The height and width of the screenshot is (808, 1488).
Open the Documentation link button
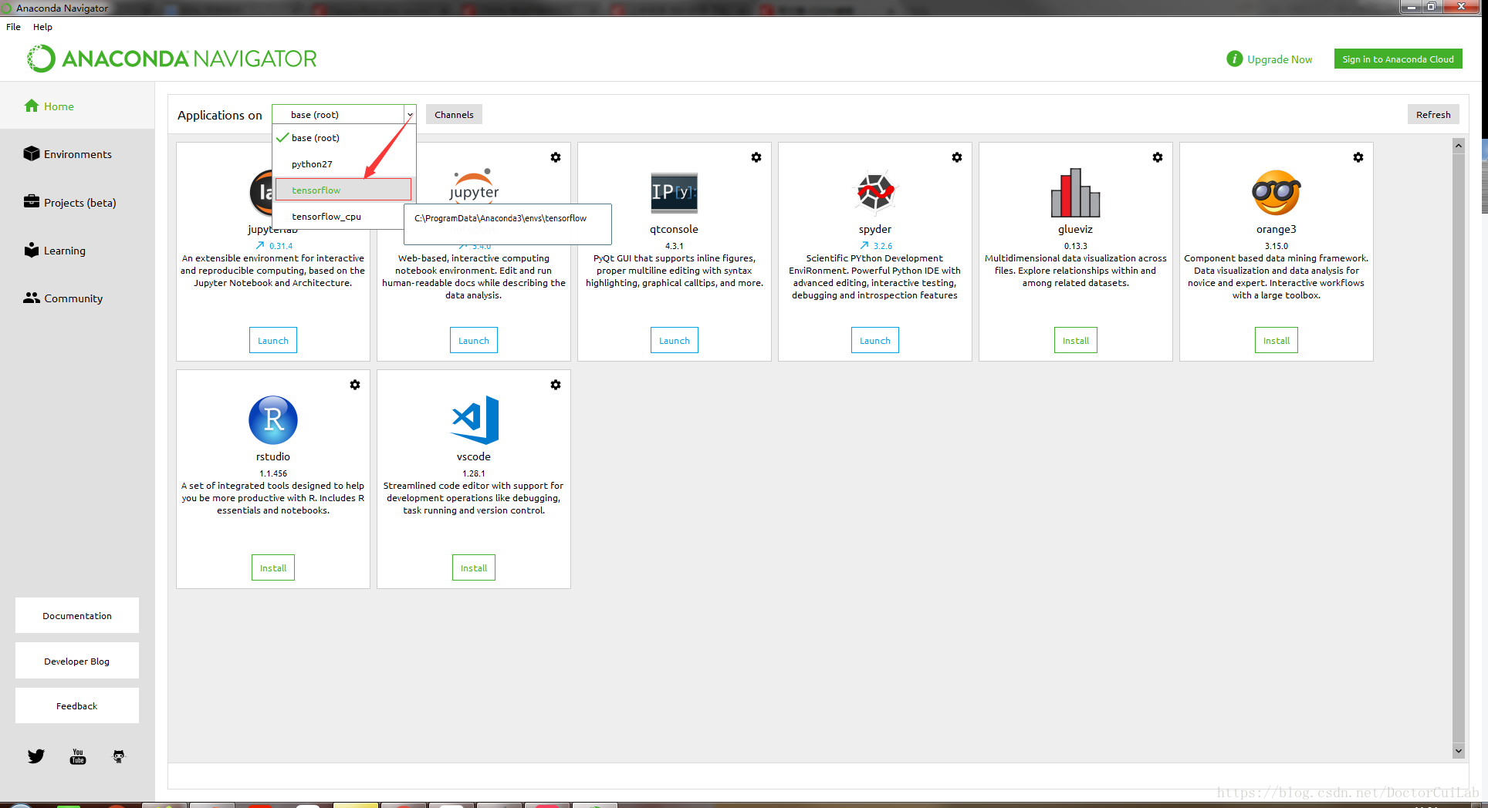[x=77, y=615]
